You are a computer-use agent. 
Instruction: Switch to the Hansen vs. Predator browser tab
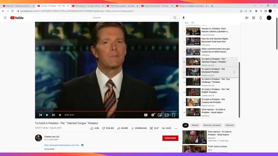(x=192, y=6)
